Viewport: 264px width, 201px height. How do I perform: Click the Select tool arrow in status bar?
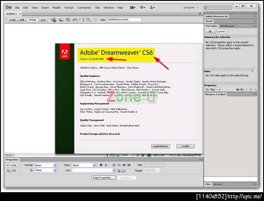click(107, 155)
